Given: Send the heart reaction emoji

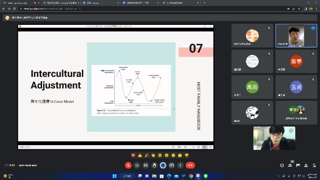Looking at the screenshot, I should point(133,155).
